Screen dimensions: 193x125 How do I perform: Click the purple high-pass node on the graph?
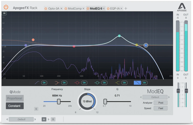(26, 45)
